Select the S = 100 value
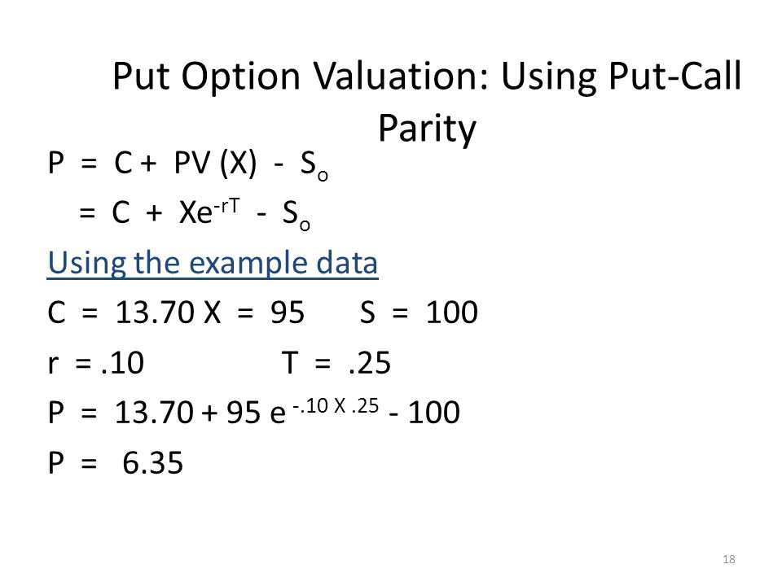 click(x=419, y=313)
